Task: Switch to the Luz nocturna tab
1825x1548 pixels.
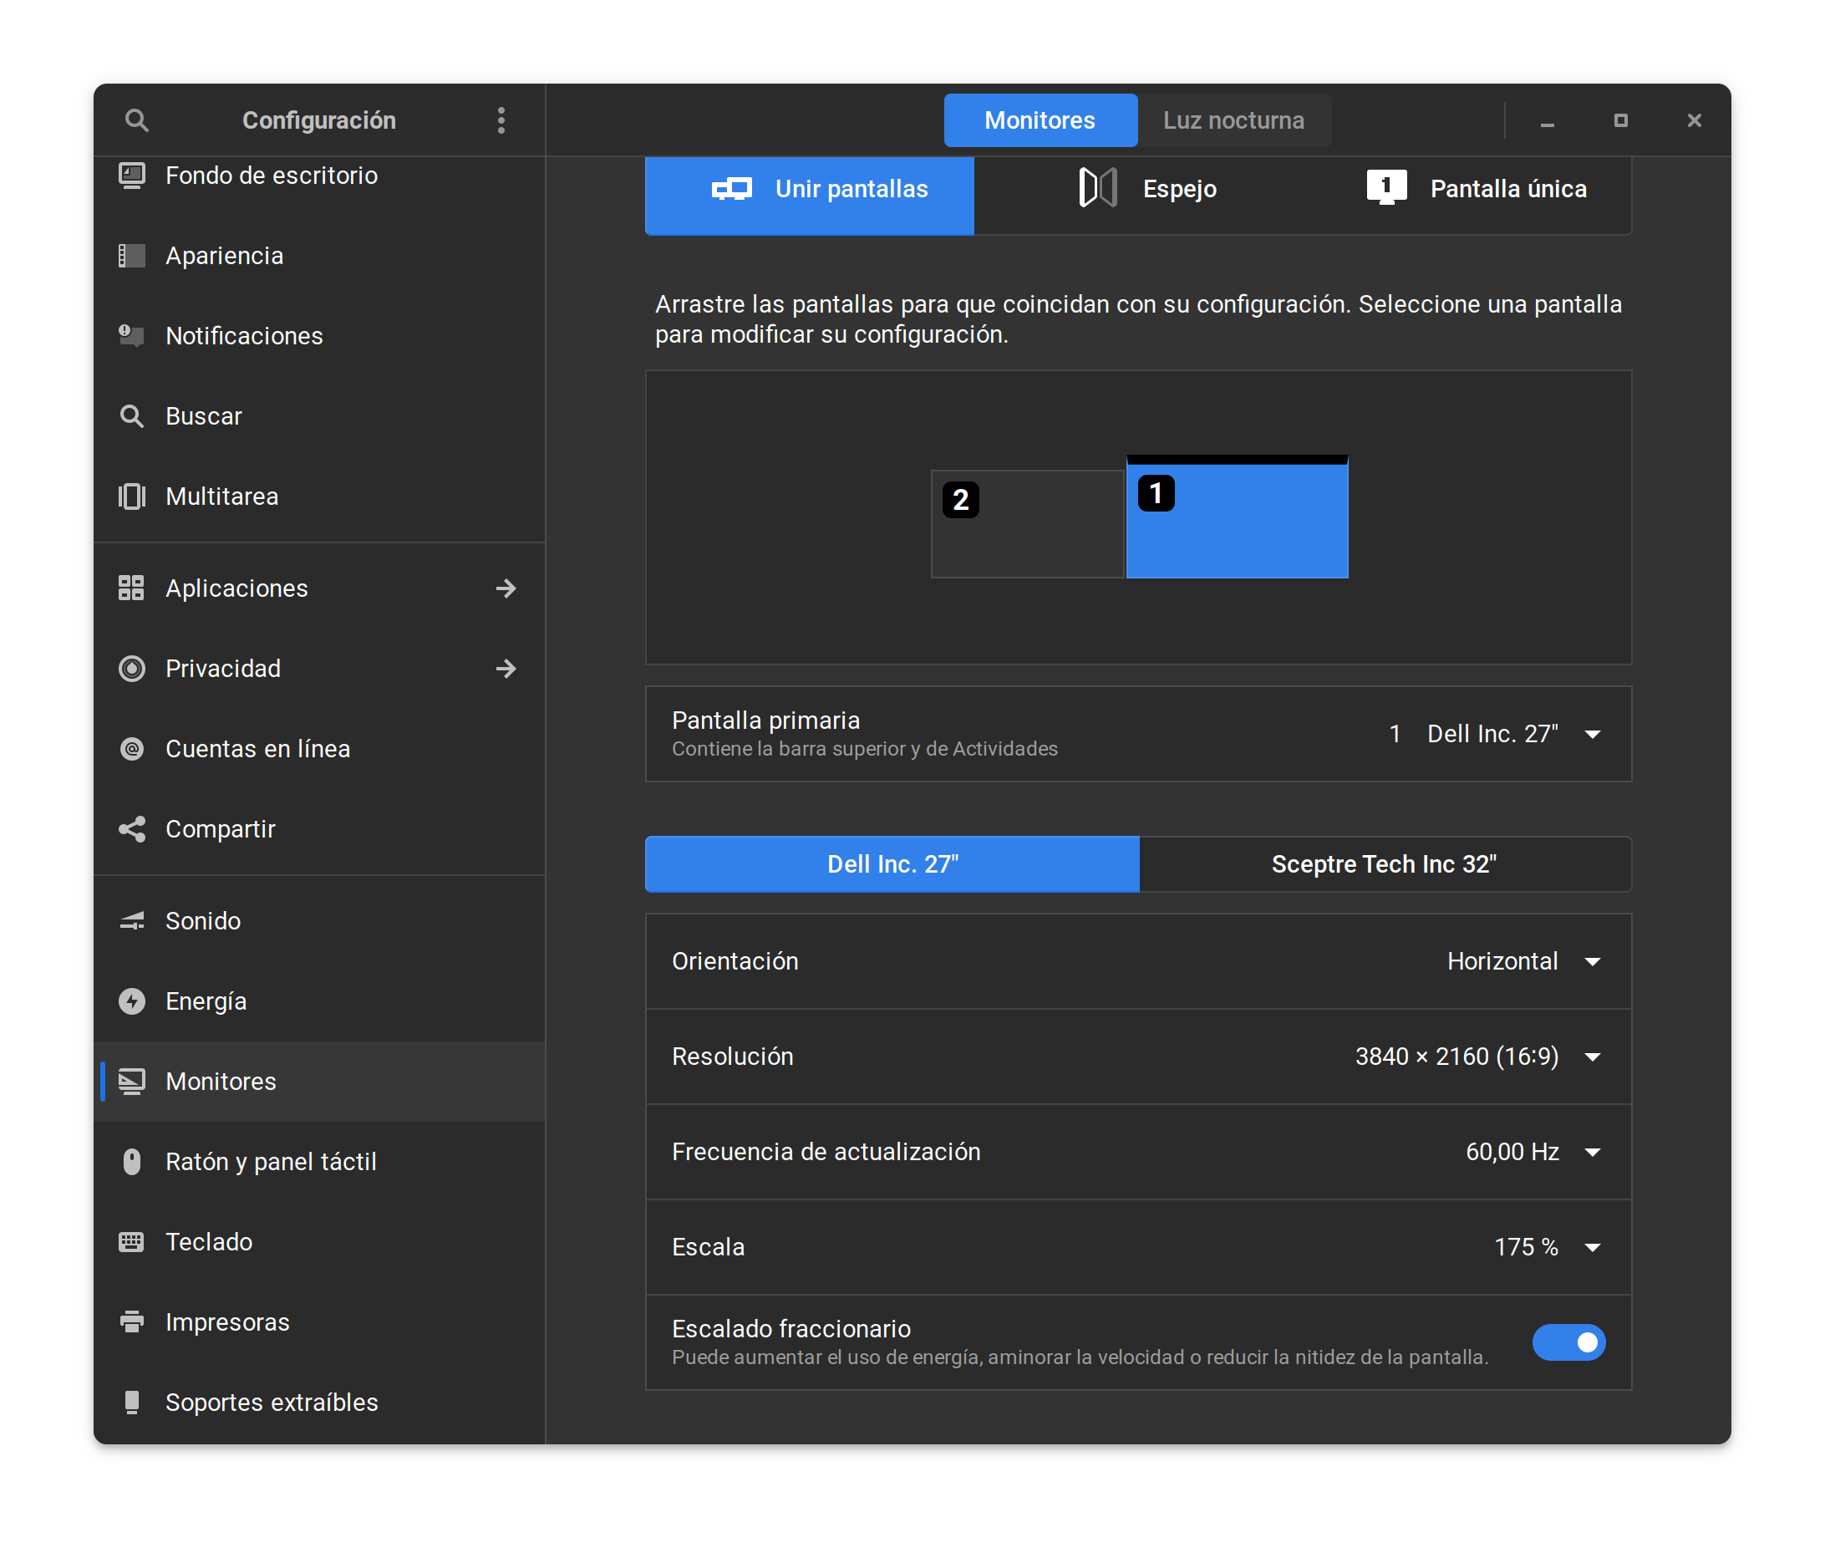Action: (x=1233, y=120)
